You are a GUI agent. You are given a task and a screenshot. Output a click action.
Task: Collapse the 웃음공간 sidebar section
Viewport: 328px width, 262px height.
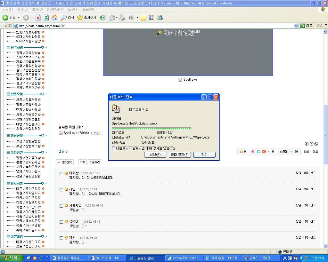pyautogui.click(x=46, y=153)
